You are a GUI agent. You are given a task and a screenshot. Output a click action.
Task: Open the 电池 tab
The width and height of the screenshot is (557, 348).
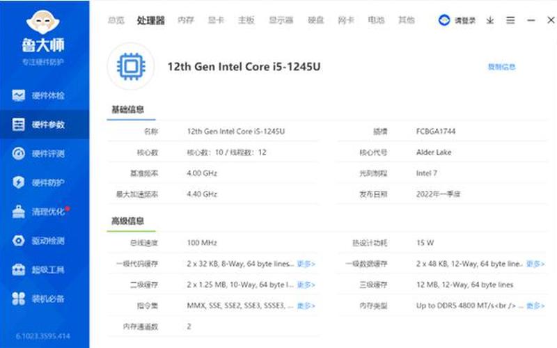click(376, 20)
